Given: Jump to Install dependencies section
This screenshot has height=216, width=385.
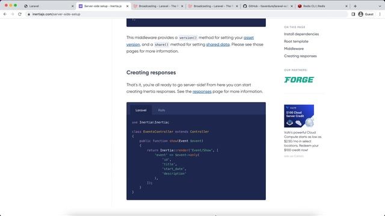Looking at the screenshot, I should (301, 34).
